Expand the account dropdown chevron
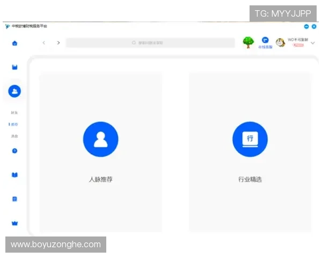322x258 pixels. click(x=313, y=43)
